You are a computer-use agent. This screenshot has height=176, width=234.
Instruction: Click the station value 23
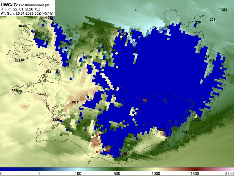pos(85,58)
